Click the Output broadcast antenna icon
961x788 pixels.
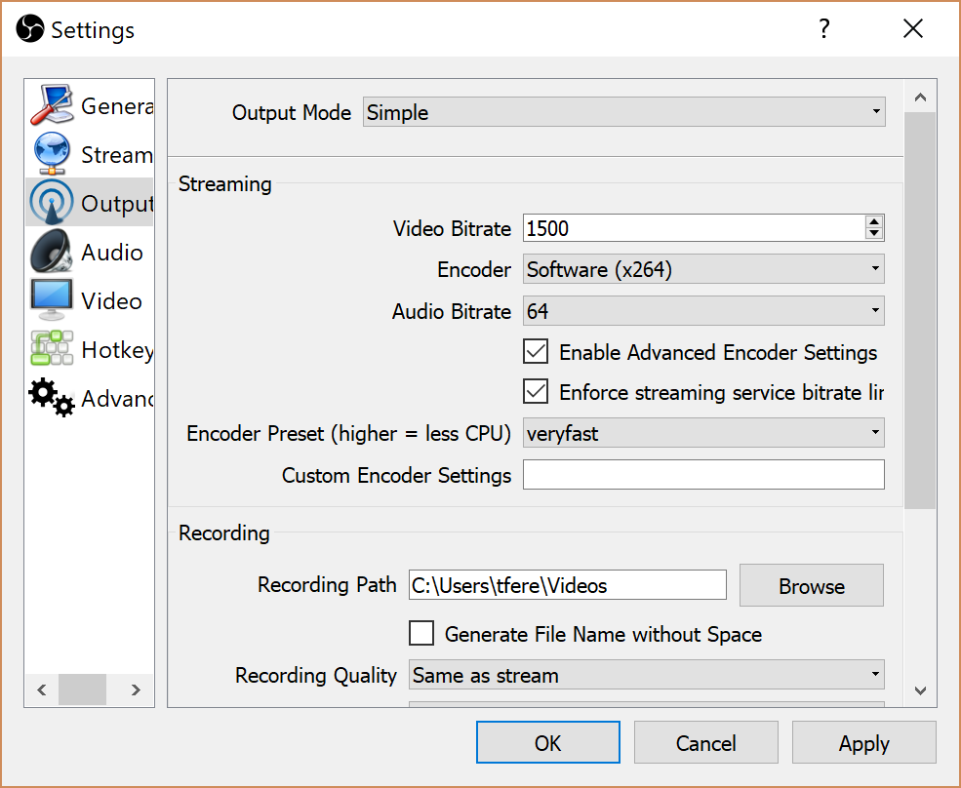pos(52,203)
